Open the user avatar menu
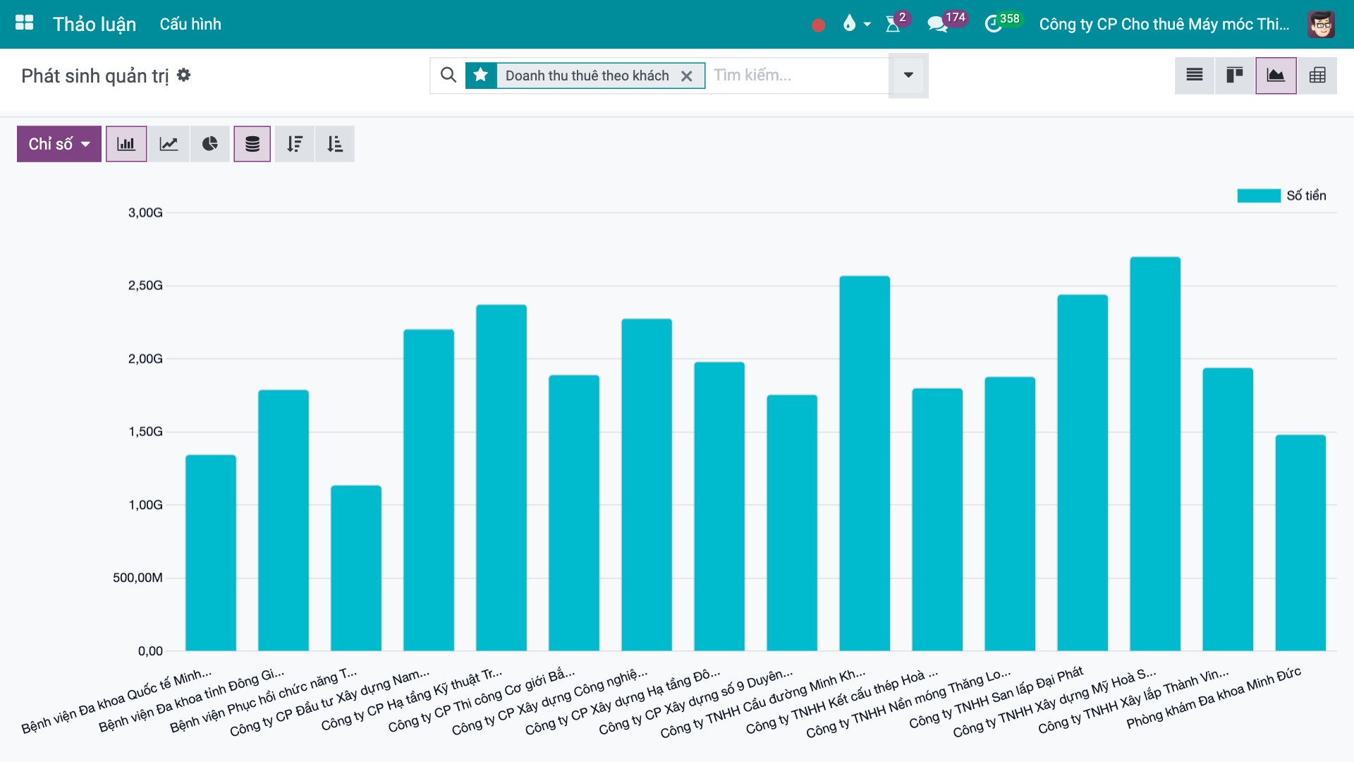Image resolution: width=1354 pixels, height=762 pixels. [1320, 24]
